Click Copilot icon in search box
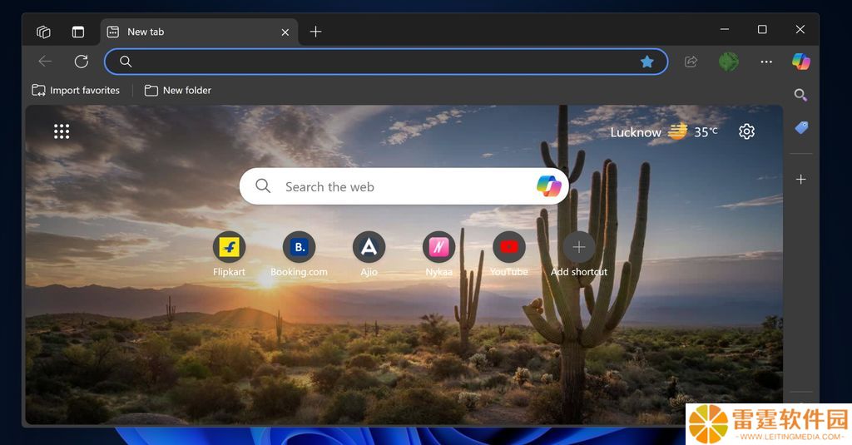Image resolution: width=852 pixels, height=445 pixels. coord(549,186)
